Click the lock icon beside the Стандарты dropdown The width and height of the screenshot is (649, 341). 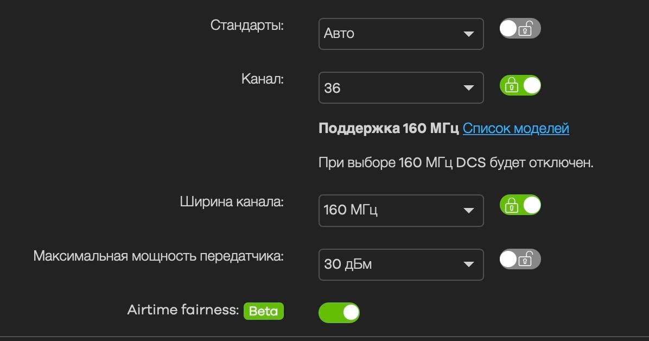[525, 29]
